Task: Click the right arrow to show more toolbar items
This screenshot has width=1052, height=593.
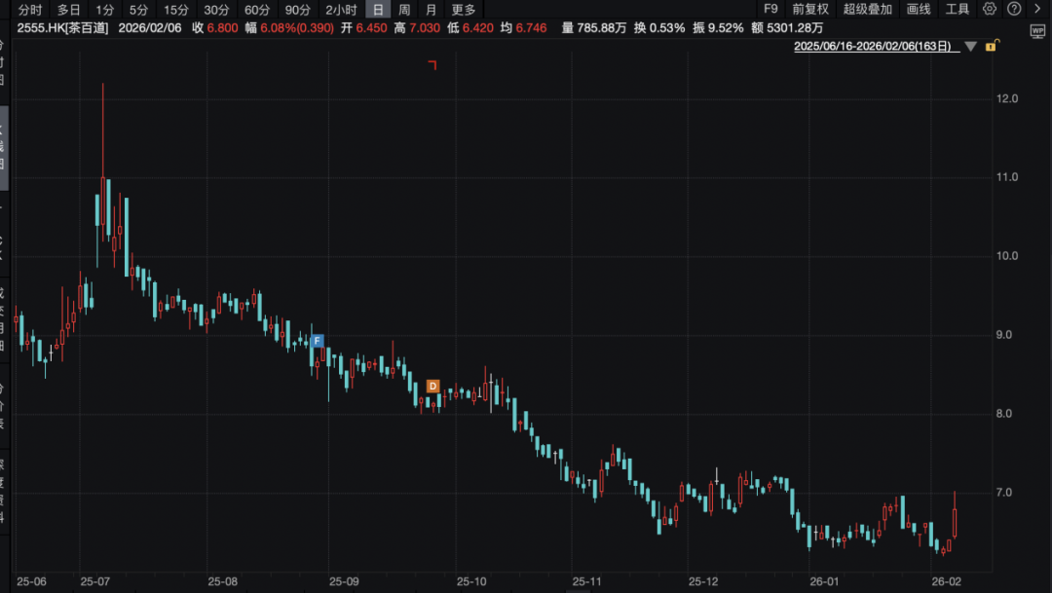Action: (x=1037, y=9)
